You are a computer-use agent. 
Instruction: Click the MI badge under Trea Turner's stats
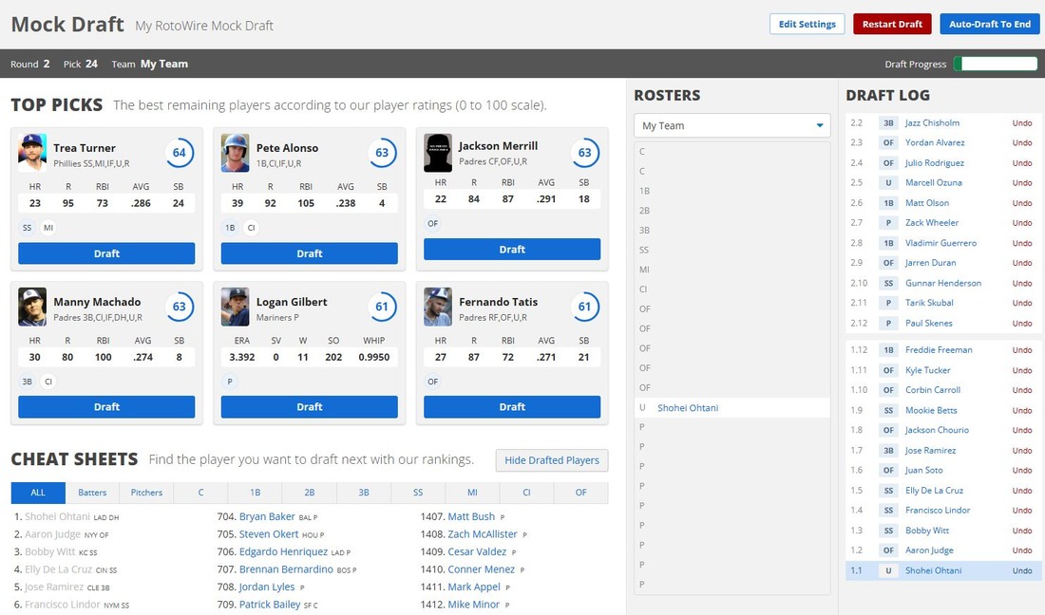(47, 228)
